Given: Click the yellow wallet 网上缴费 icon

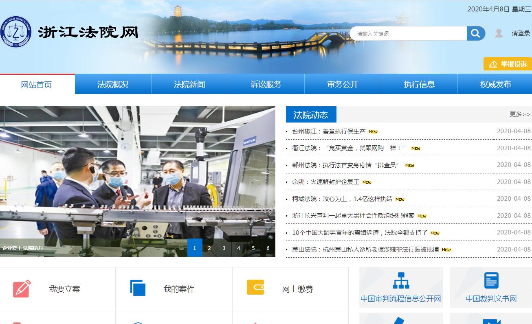Looking at the screenshot, I should [x=255, y=287].
